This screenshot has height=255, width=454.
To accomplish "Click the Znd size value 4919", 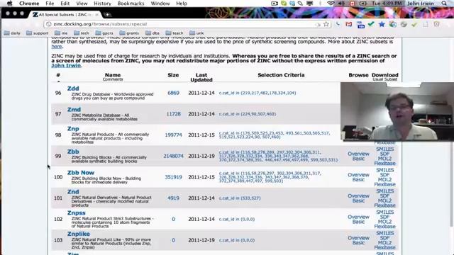I will [x=173, y=198].
